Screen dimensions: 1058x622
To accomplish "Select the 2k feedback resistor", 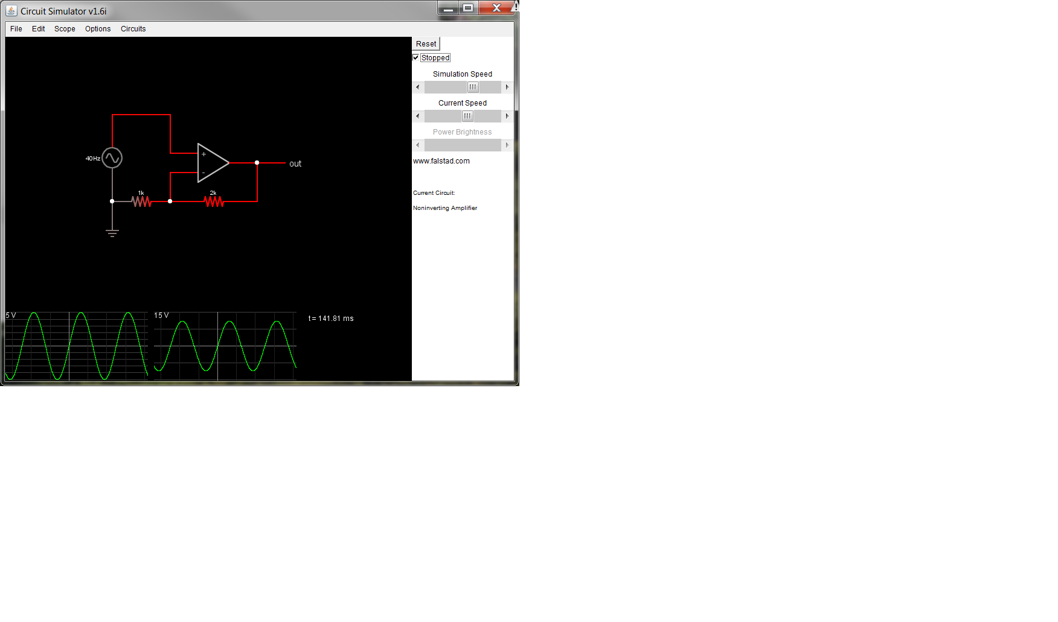I will [x=214, y=202].
